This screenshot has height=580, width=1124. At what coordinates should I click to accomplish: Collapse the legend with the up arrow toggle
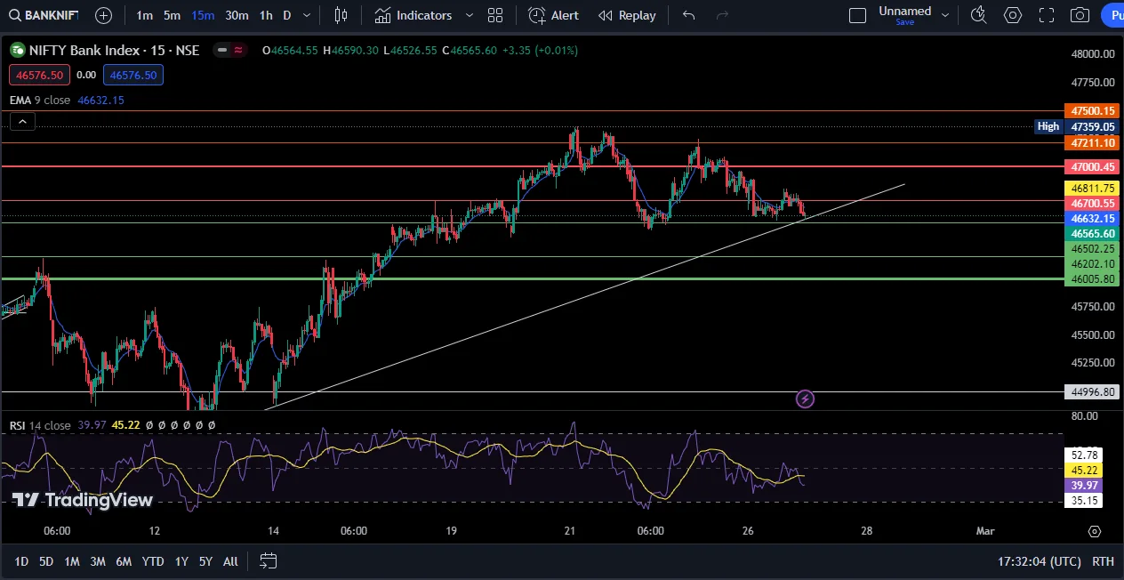21,121
